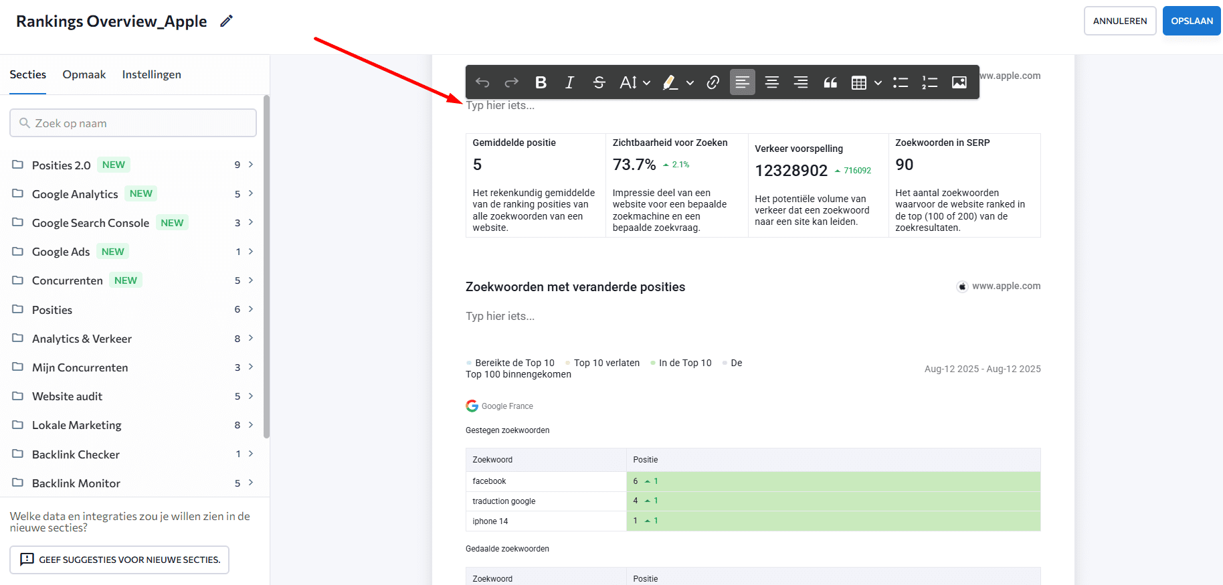Screen dimensions: 1223x585
Task: Expand Google Analytics section chevron
Action: click(x=251, y=193)
